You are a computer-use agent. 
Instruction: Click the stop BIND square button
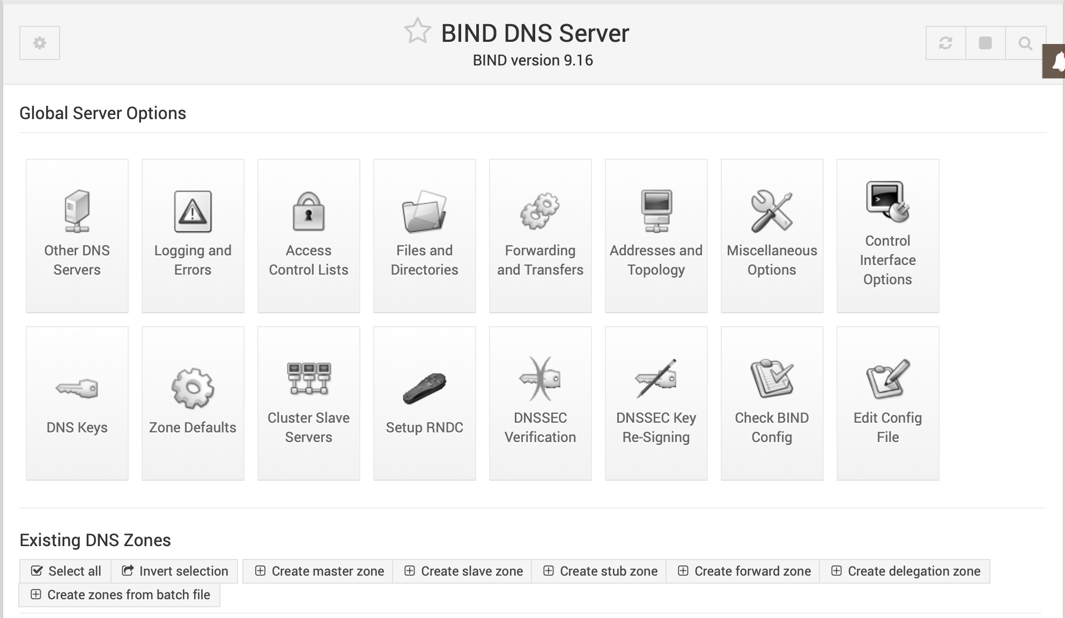(985, 43)
